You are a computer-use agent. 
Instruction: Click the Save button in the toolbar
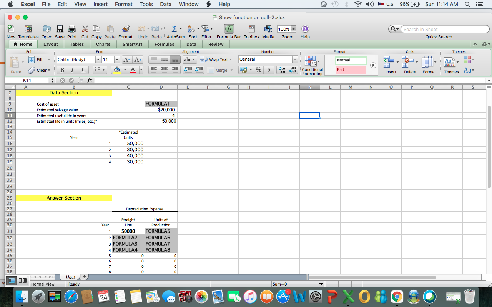point(60,29)
